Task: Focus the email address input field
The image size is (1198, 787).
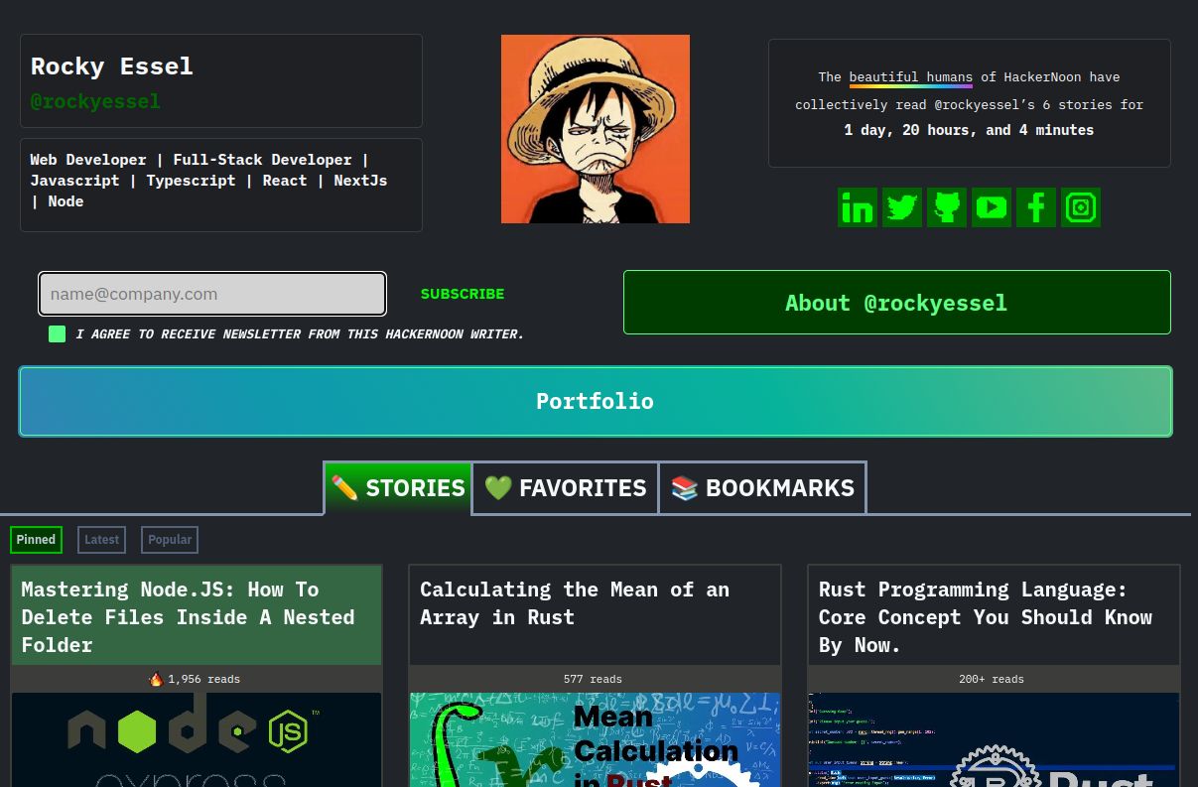Action: click(212, 294)
